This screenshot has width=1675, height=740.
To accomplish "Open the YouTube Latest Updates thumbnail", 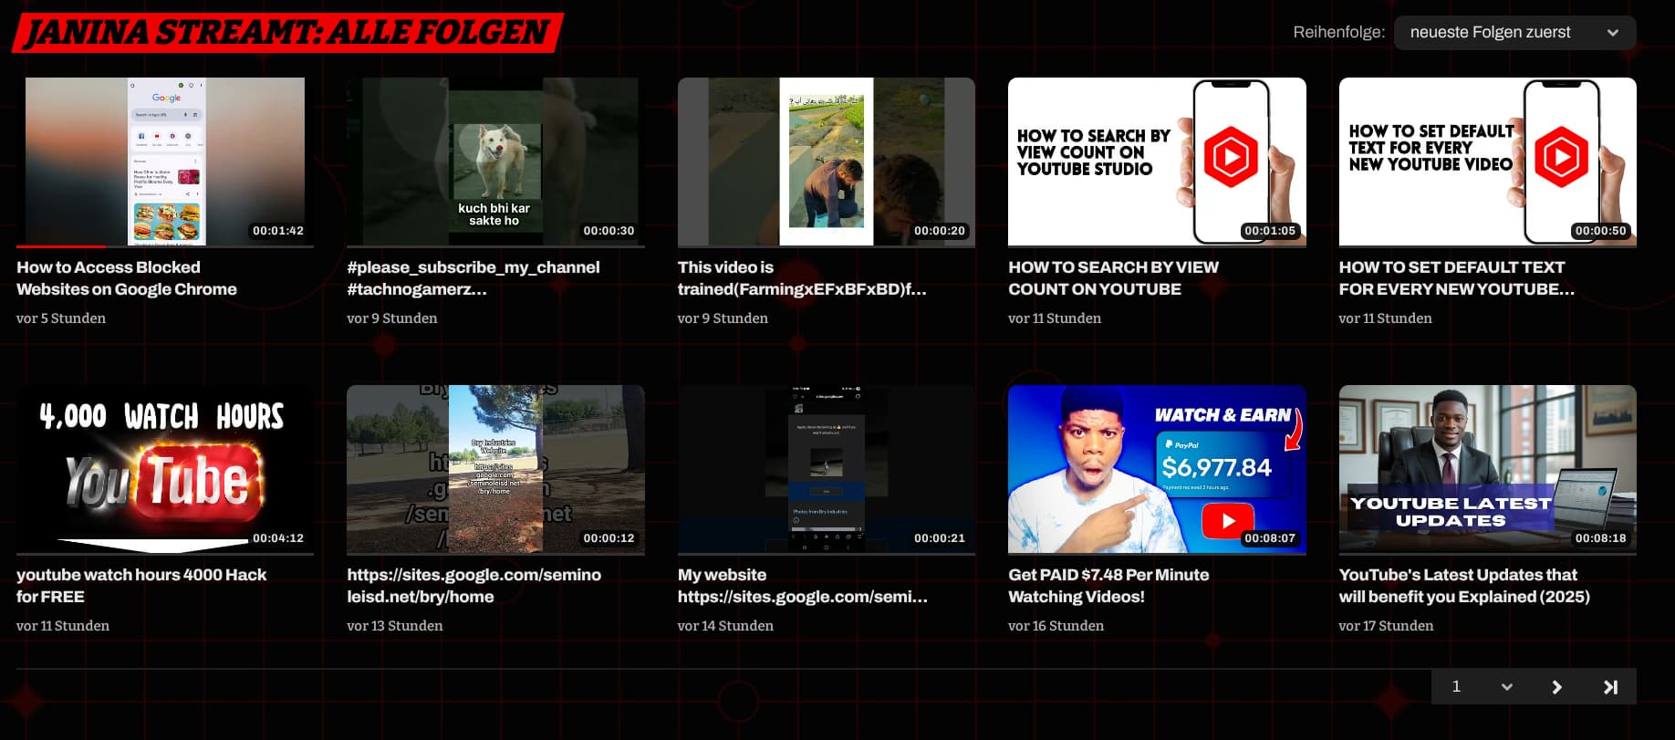I will click(1487, 469).
